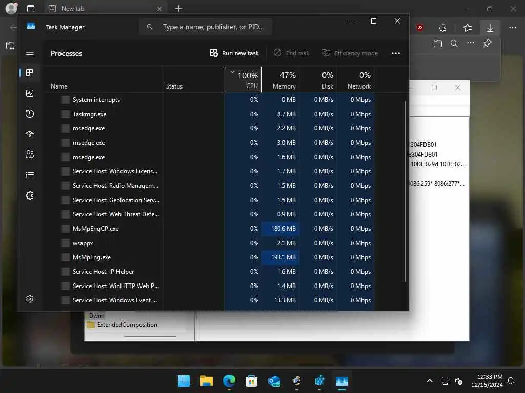525x393 pixels.
Task: Select the Processes page icon in sidebar
Action: coord(30,73)
